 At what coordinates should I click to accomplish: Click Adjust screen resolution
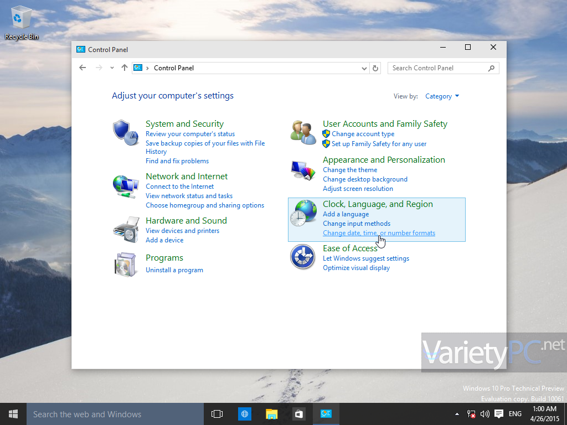(x=358, y=189)
